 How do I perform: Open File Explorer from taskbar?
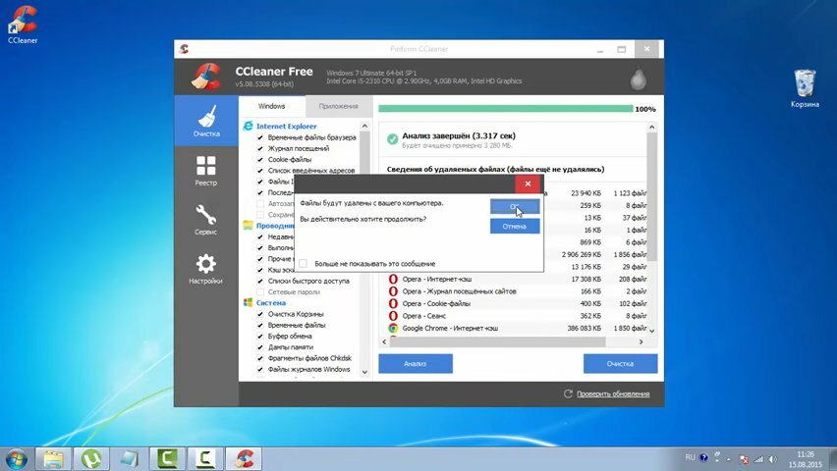tap(53, 458)
